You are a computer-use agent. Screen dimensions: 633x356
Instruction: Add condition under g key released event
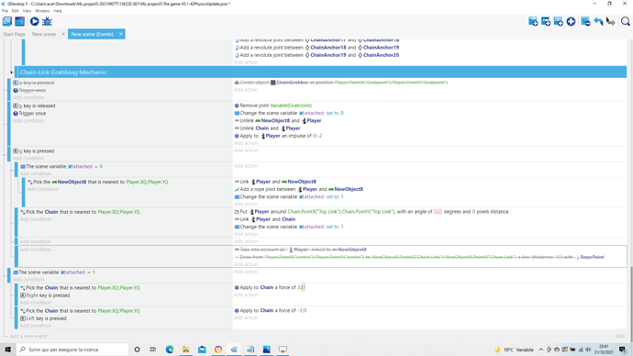(28, 121)
